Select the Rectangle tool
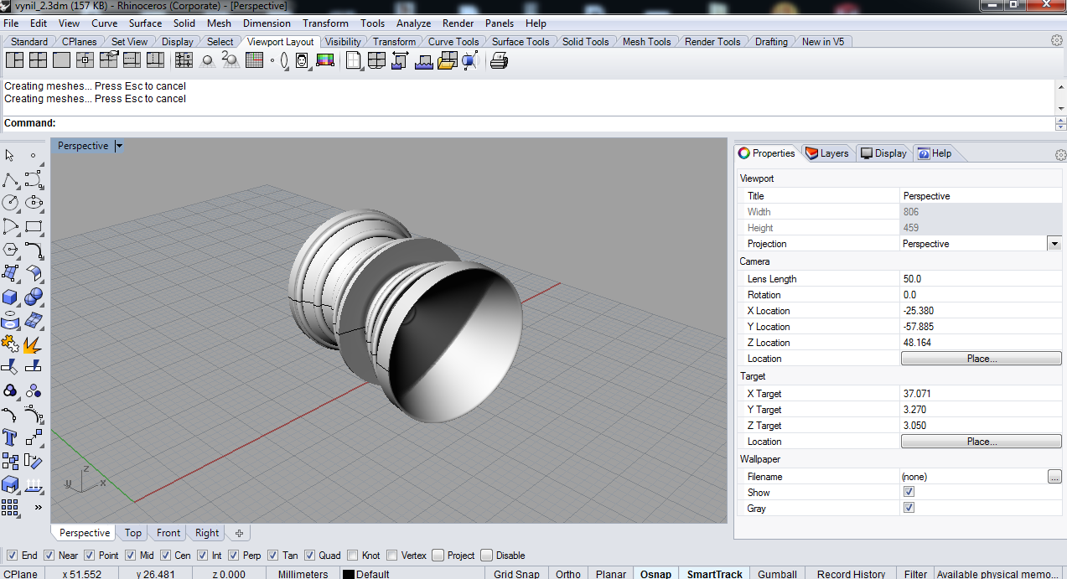The image size is (1067, 579). coord(34,226)
